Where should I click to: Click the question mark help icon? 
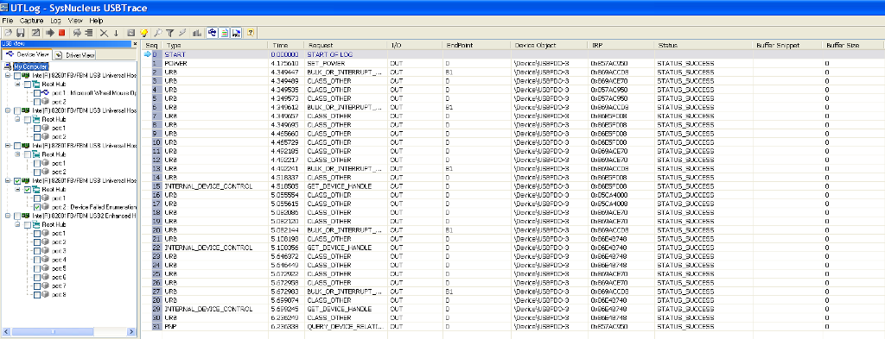point(251,33)
